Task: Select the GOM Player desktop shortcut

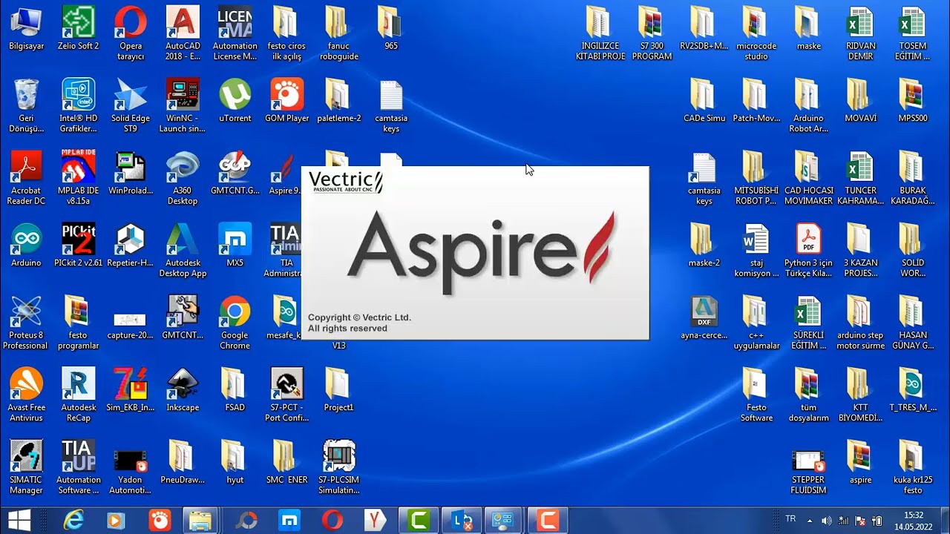Action: point(287,102)
